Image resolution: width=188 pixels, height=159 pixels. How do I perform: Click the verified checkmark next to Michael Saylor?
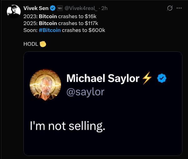click(x=161, y=78)
